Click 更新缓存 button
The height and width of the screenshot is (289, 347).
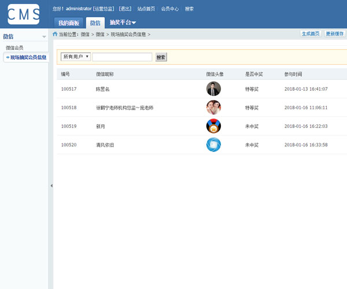(x=335, y=34)
